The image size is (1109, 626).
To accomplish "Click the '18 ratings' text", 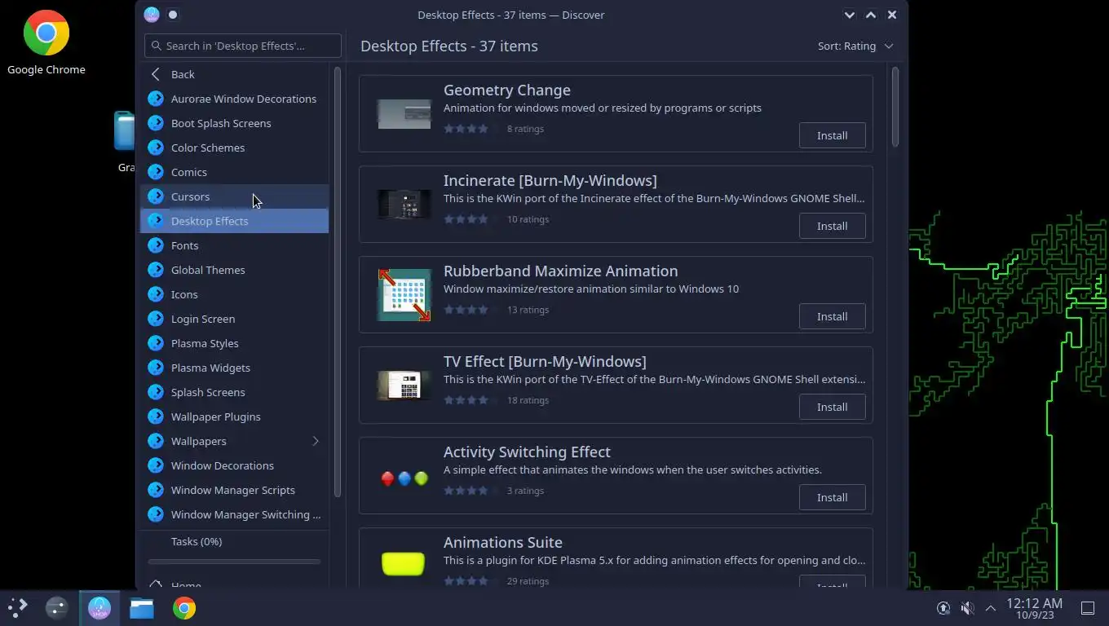I will (528, 400).
